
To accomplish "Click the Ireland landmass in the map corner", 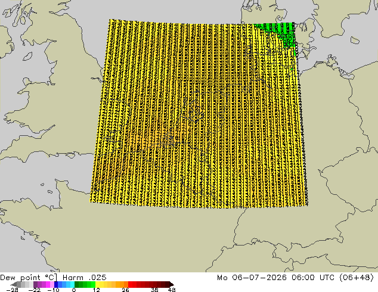I will tap(5, 41).
